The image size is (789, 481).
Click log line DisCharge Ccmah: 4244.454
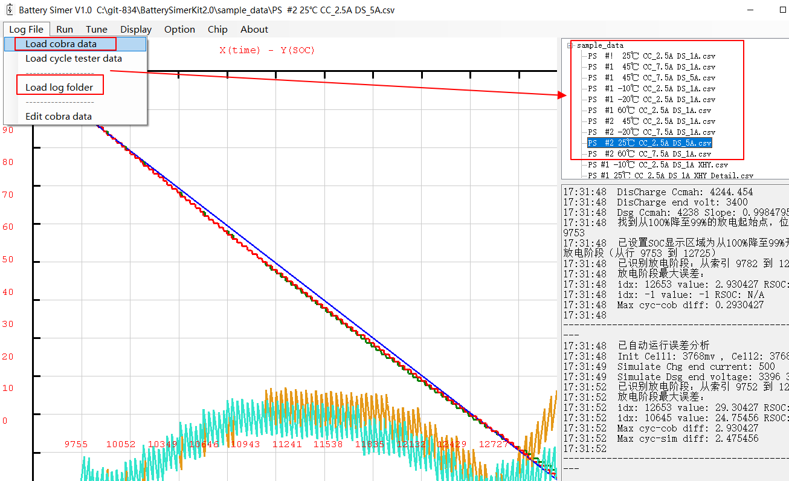click(x=658, y=192)
